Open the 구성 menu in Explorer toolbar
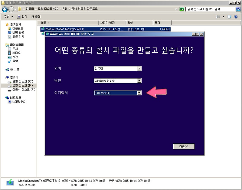 [x=8, y=17]
